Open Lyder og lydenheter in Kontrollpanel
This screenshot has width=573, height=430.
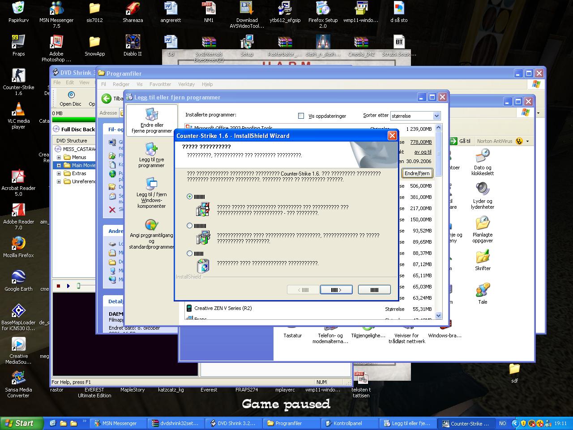(483, 196)
